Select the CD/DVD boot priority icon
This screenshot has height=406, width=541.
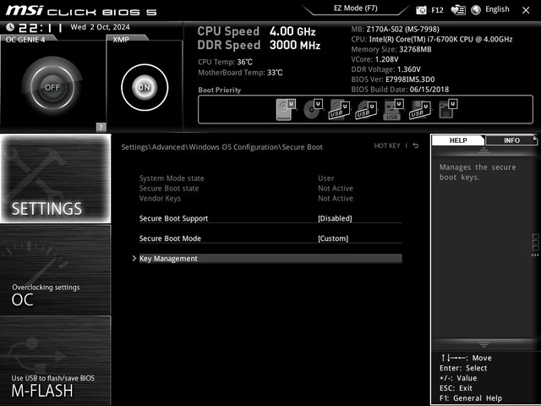tap(313, 109)
